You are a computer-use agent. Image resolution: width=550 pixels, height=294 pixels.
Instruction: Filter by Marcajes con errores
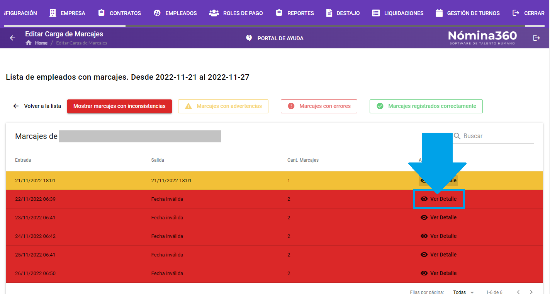(x=319, y=106)
